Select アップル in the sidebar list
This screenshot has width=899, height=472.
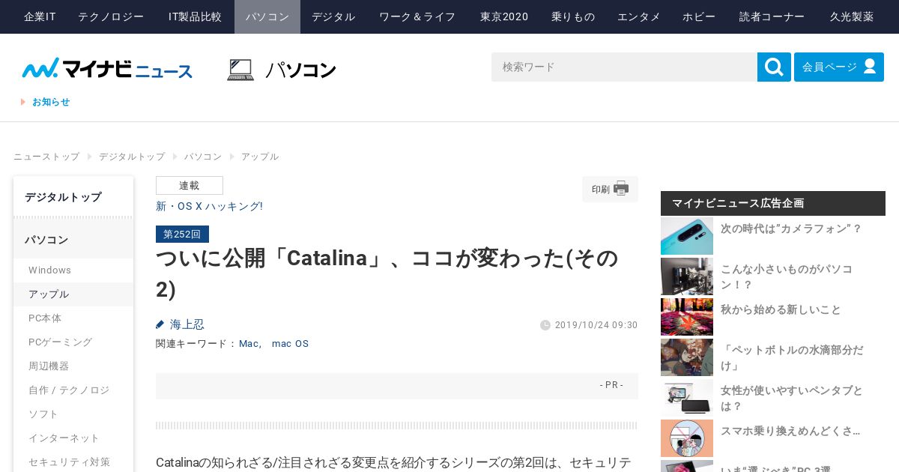73,294
